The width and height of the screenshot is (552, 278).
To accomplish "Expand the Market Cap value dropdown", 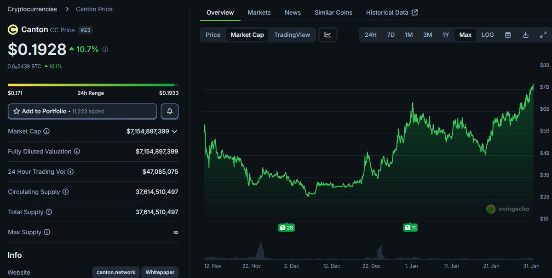I will pyautogui.click(x=174, y=131).
